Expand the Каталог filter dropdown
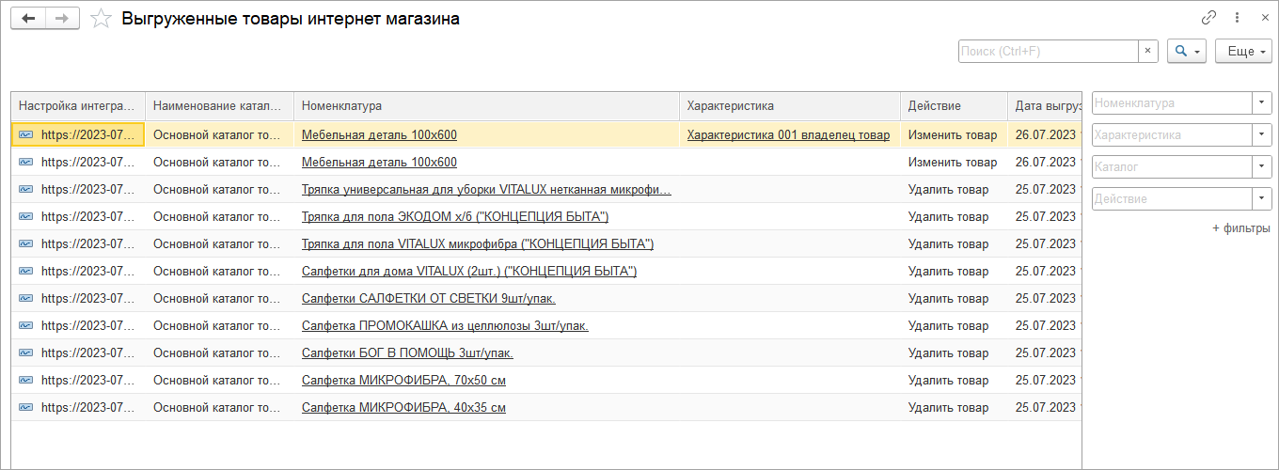Image resolution: width=1279 pixels, height=470 pixels. point(1261,167)
